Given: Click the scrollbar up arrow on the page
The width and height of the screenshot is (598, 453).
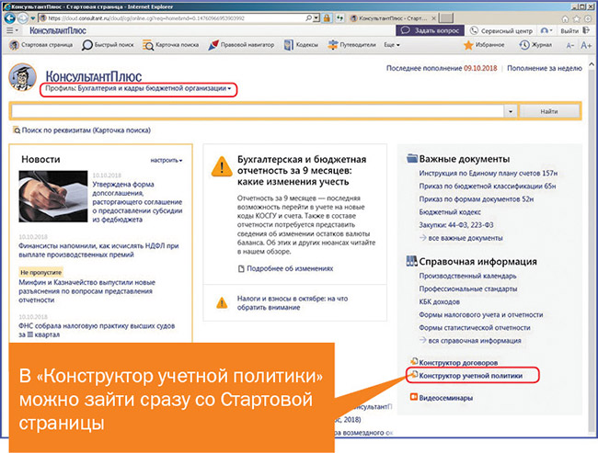Looking at the screenshot, I should click(x=592, y=64).
